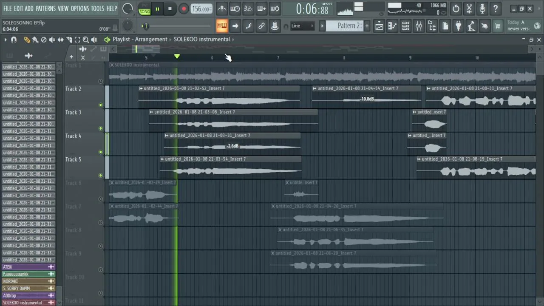Unmute Track 6 with its grey dot

point(100,199)
